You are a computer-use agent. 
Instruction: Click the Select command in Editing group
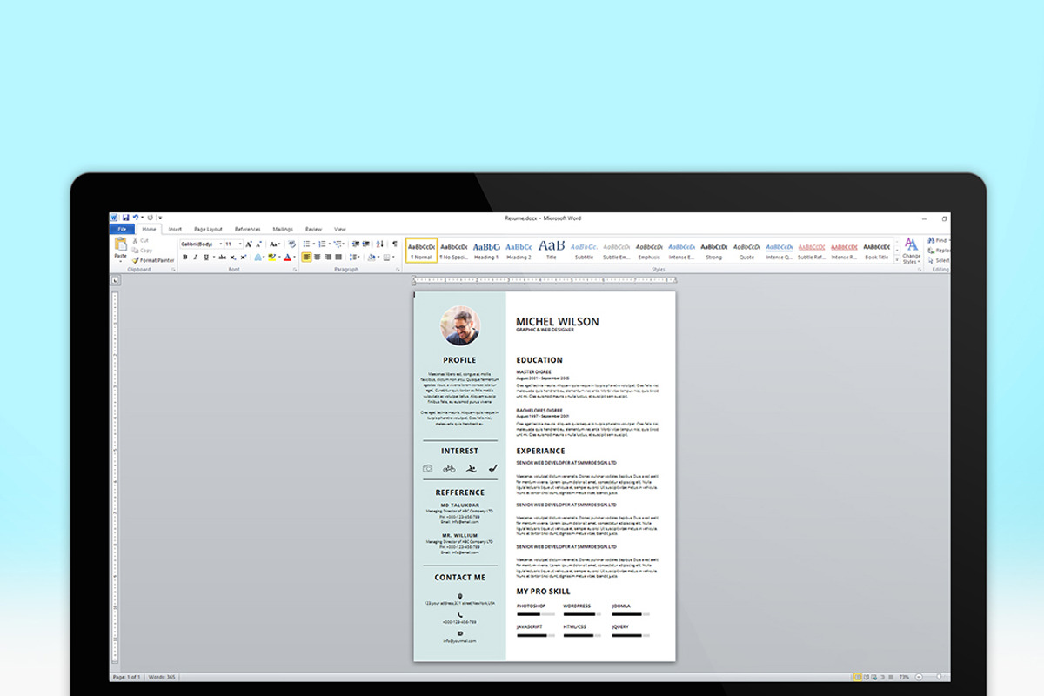(x=938, y=260)
